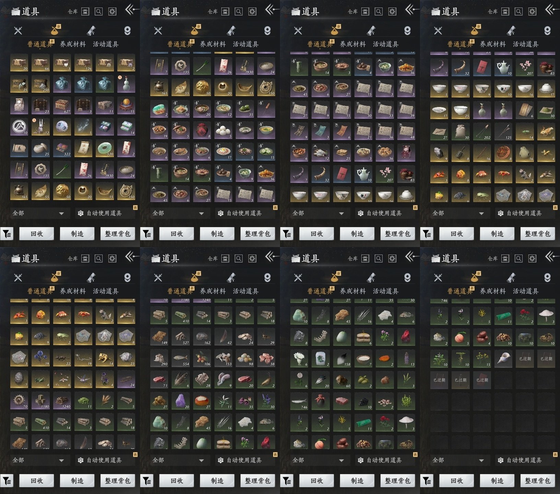
Task: Click the search magnifier in top-left panel header
Action: 98,12
